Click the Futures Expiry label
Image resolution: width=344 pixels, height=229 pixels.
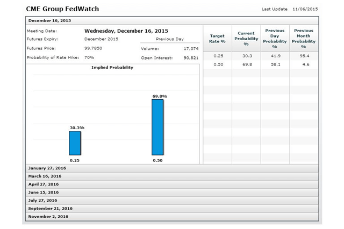(42, 39)
